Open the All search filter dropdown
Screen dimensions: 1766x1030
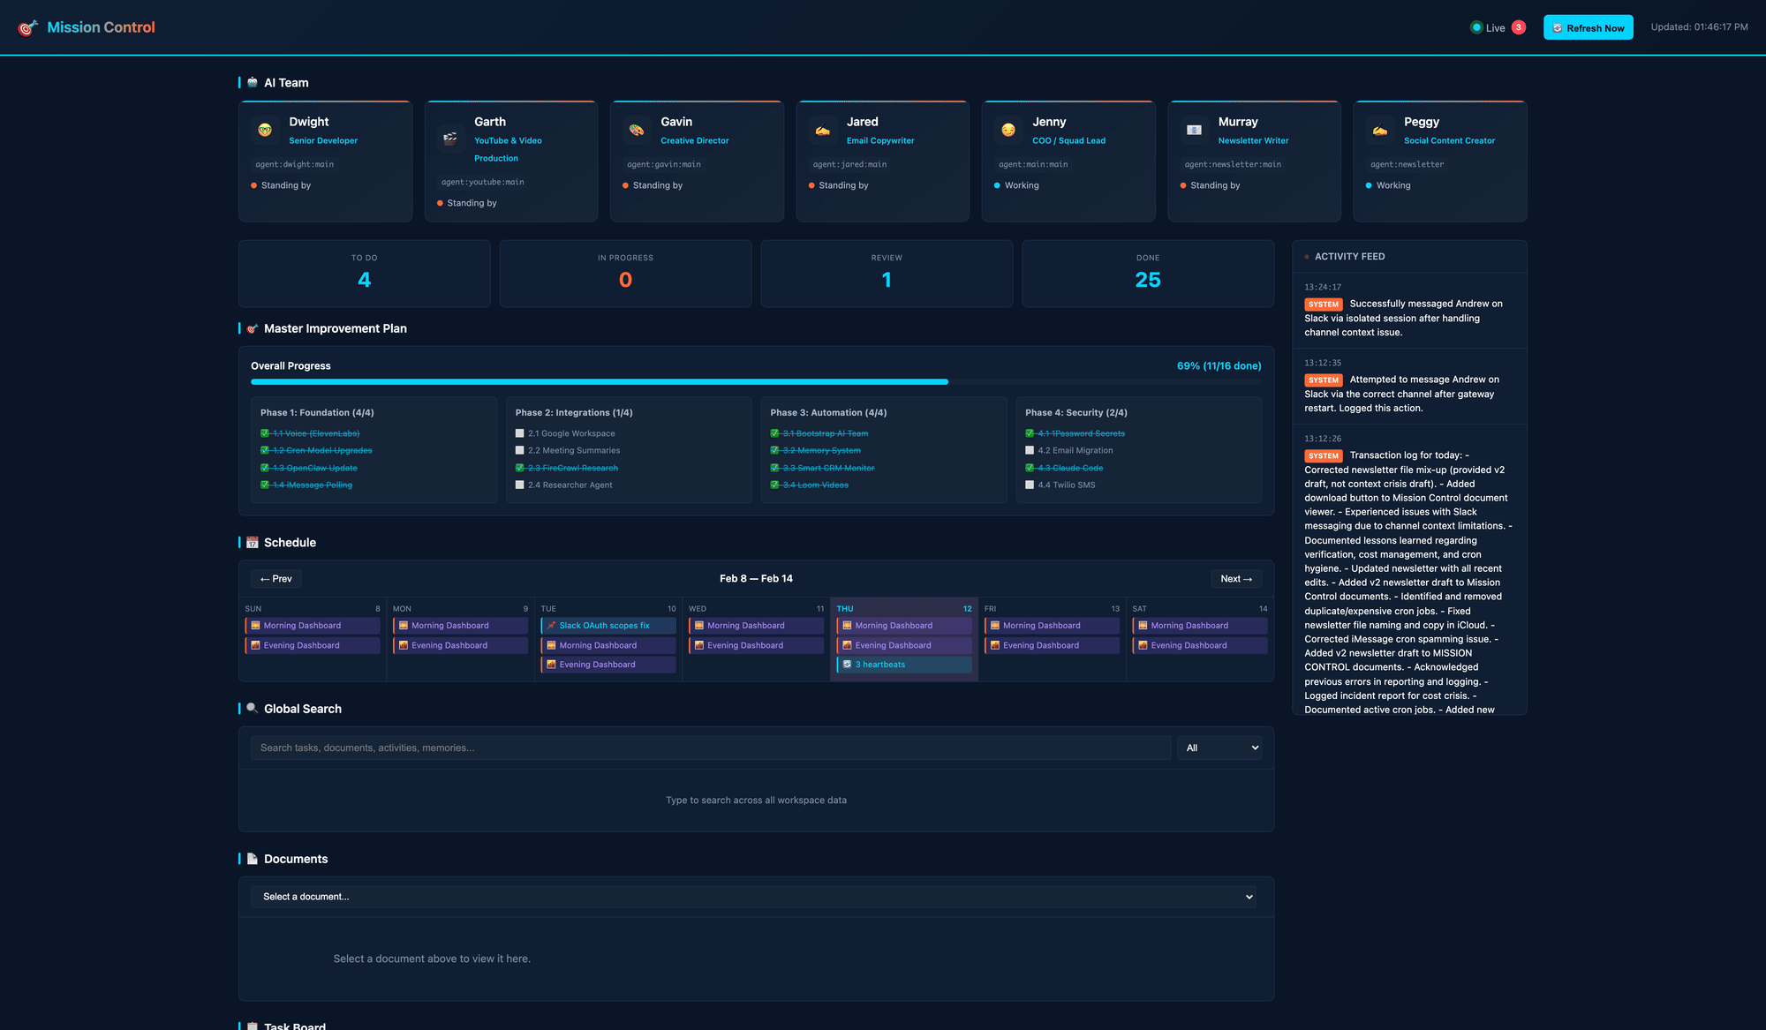1219,748
